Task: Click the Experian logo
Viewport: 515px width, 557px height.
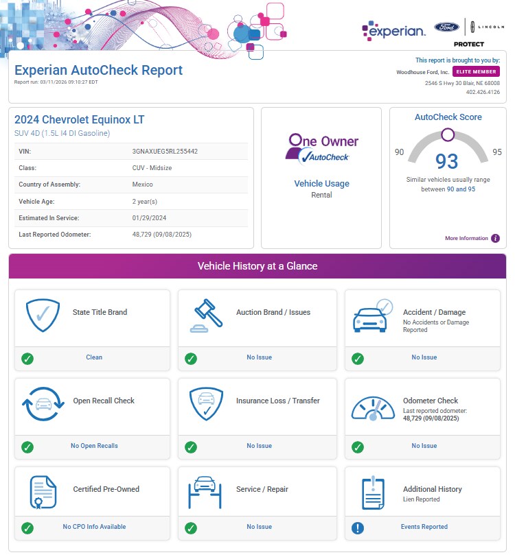Action: tap(393, 31)
